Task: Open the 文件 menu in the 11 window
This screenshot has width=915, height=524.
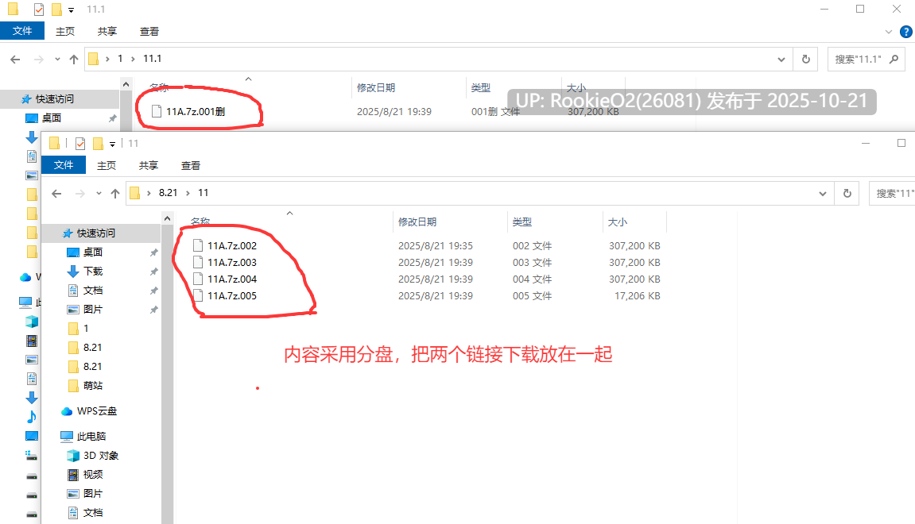Action: pos(64,165)
